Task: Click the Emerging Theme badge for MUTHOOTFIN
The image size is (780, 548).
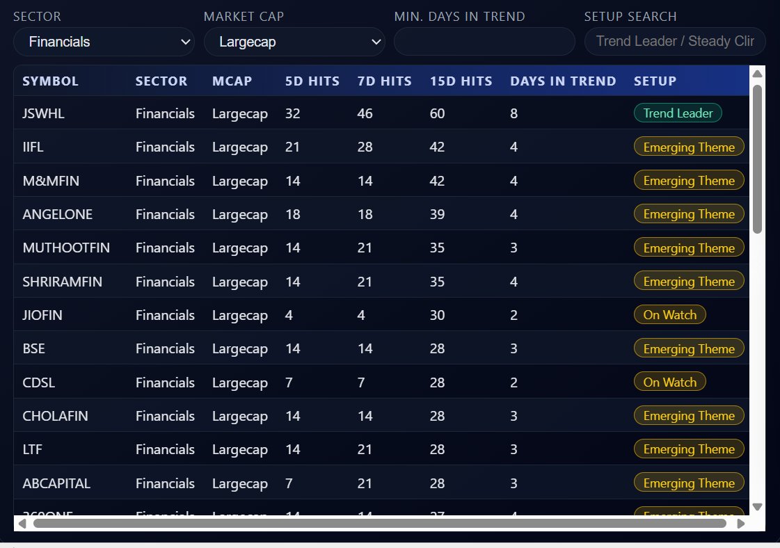Action: click(689, 248)
